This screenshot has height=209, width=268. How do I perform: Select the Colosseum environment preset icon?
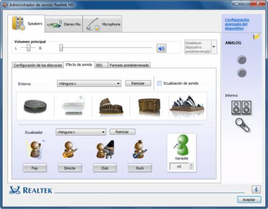pos(111,106)
